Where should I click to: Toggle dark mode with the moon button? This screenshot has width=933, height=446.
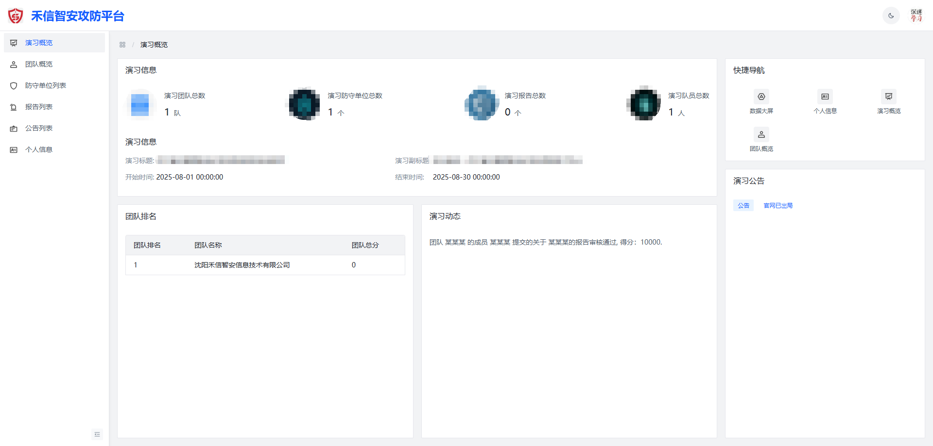(x=891, y=16)
